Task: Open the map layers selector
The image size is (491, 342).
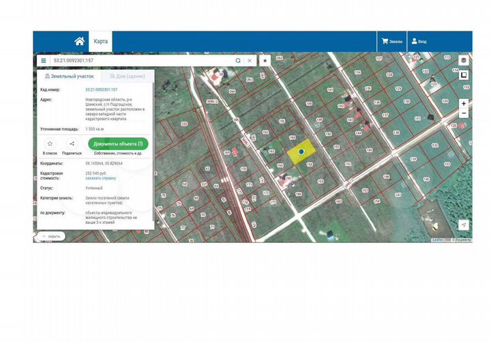Action: pyautogui.click(x=464, y=60)
